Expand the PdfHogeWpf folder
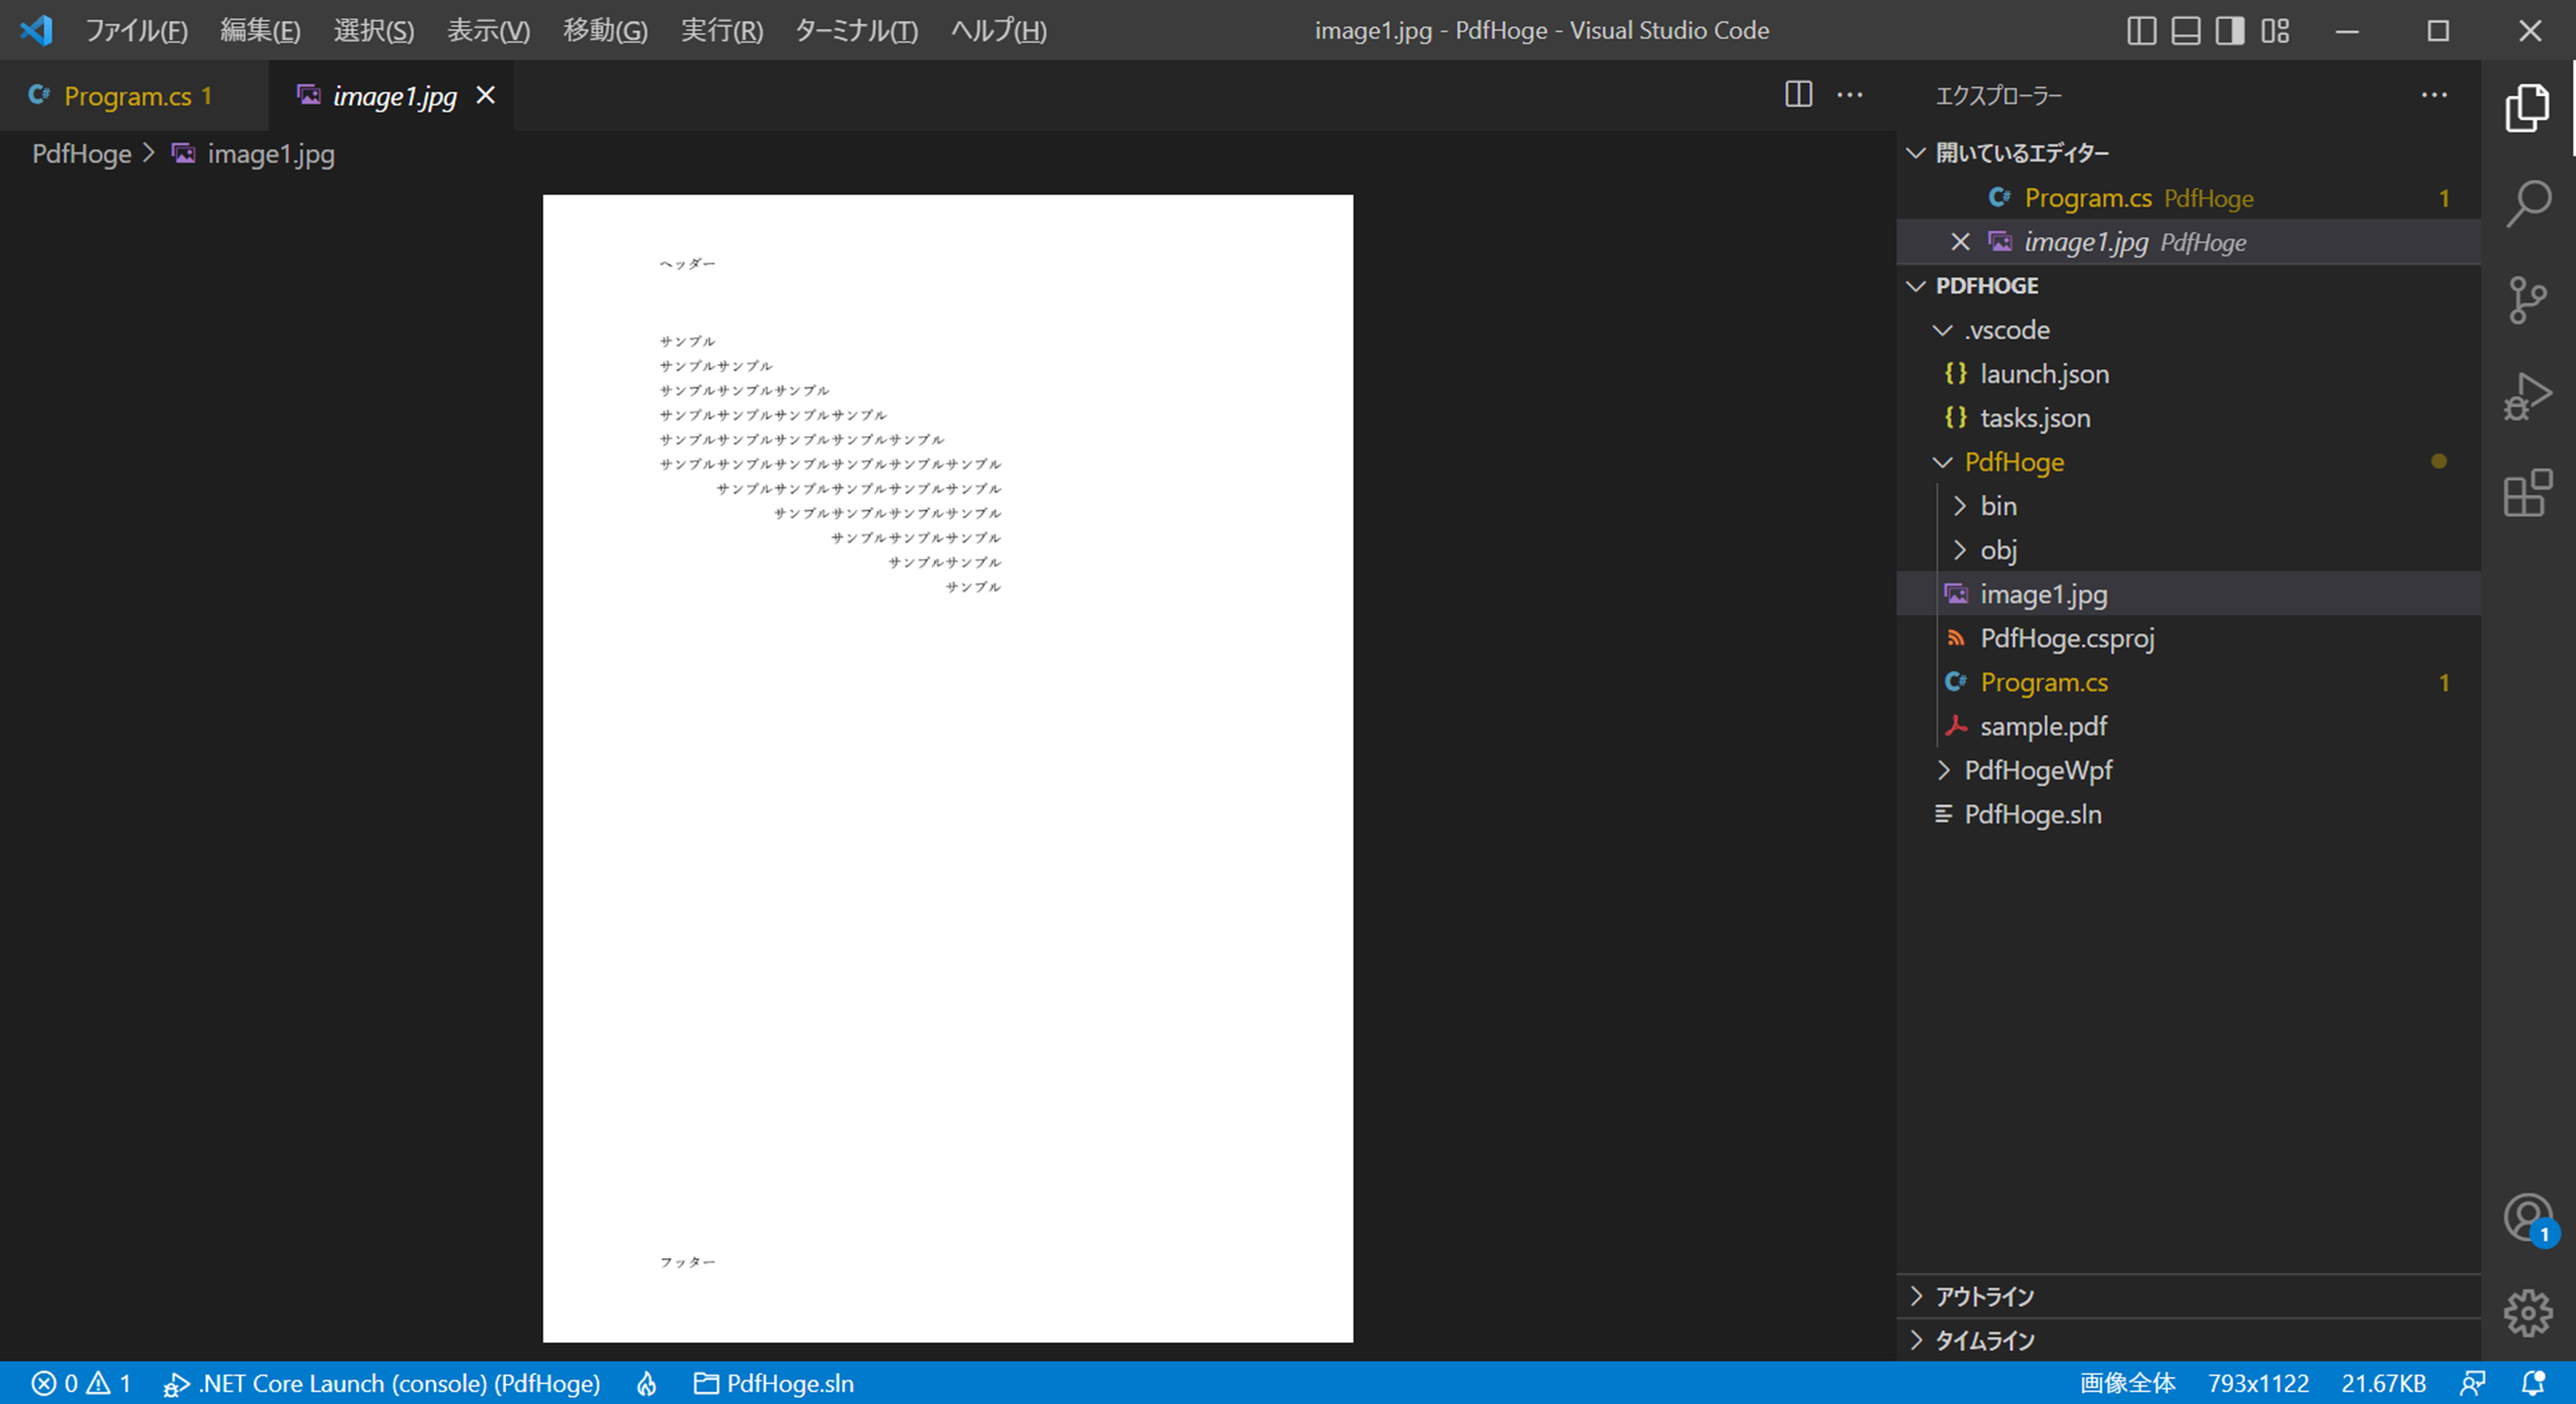Screen dimensions: 2576x1404 pos(2037,770)
